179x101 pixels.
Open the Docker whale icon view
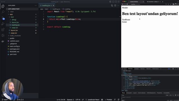pyautogui.click(x=3, y=41)
